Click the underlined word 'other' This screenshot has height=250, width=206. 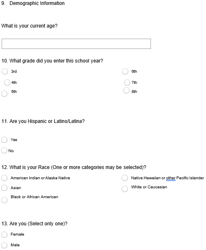171,178
